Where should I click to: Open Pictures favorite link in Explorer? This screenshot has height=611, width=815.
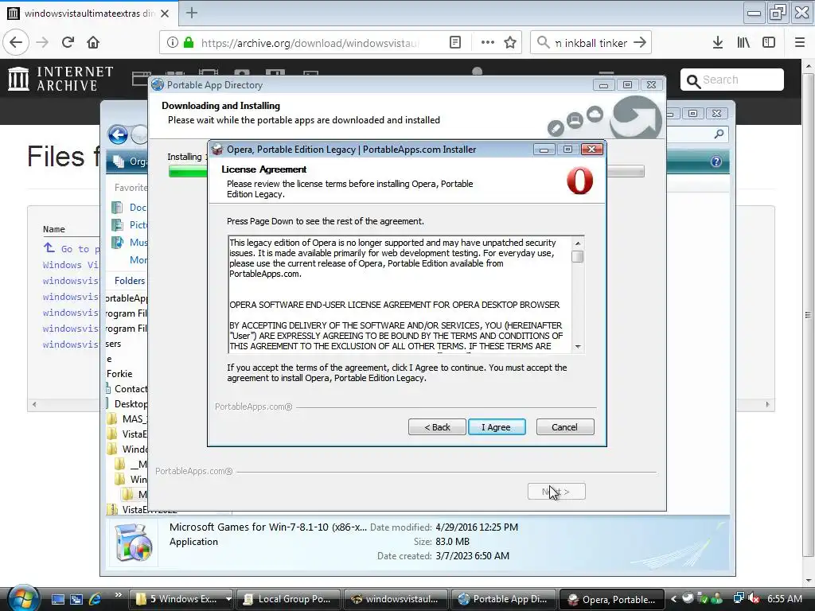click(x=130, y=225)
